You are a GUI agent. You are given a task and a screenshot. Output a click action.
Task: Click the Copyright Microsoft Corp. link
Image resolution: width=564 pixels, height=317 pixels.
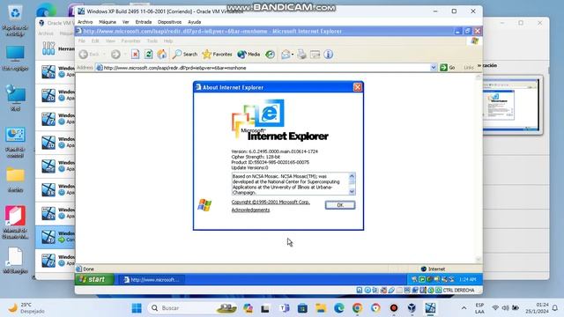(x=271, y=202)
